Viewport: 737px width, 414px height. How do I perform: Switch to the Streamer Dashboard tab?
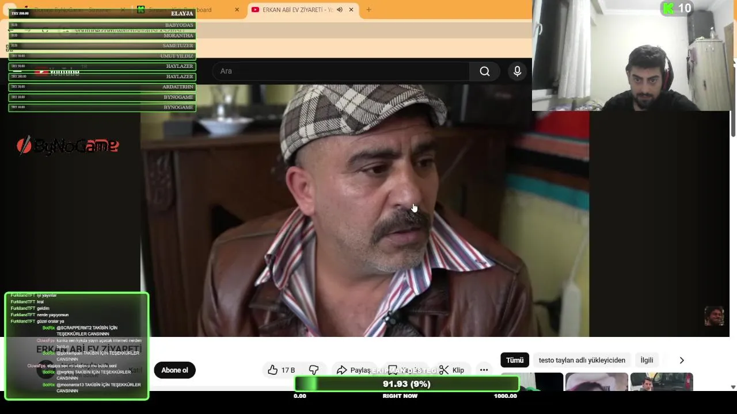coord(189,10)
